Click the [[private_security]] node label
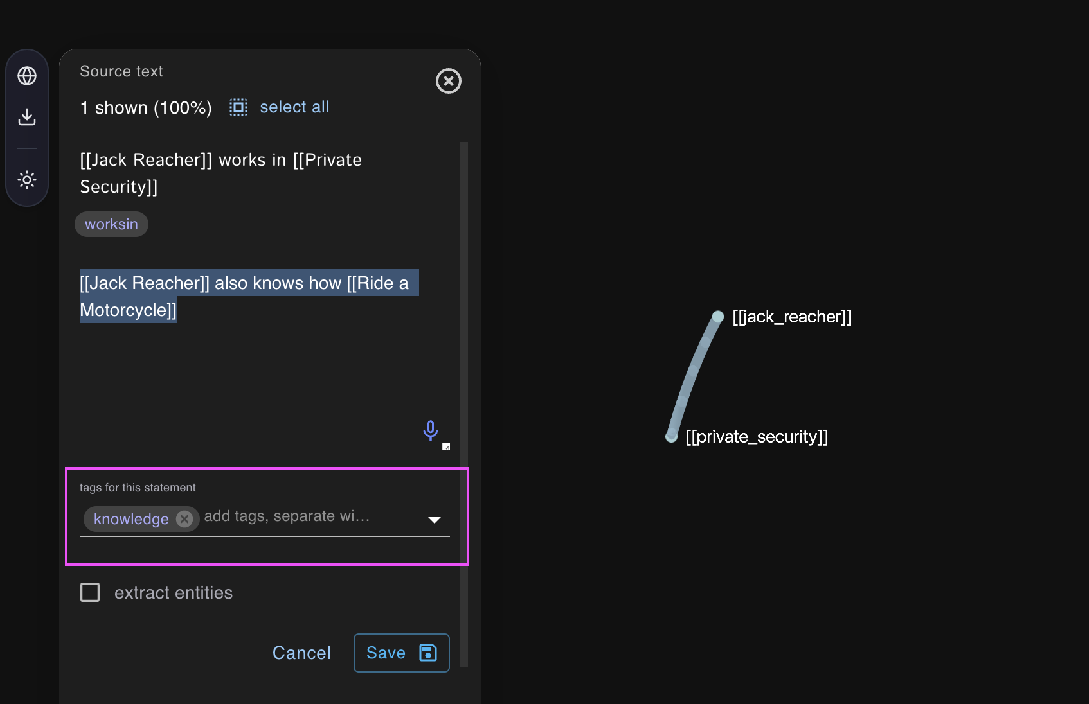Image resolution: width=1089 pixels, height=704 pixels. click(x=757, y=437)
